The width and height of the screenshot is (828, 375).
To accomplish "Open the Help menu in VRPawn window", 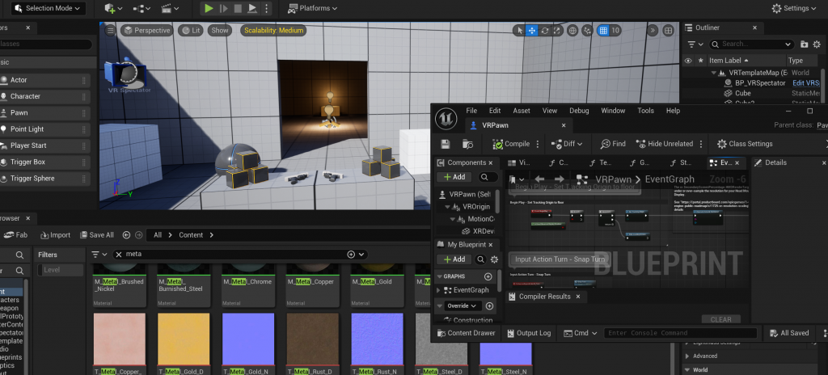I will [674, 111].
